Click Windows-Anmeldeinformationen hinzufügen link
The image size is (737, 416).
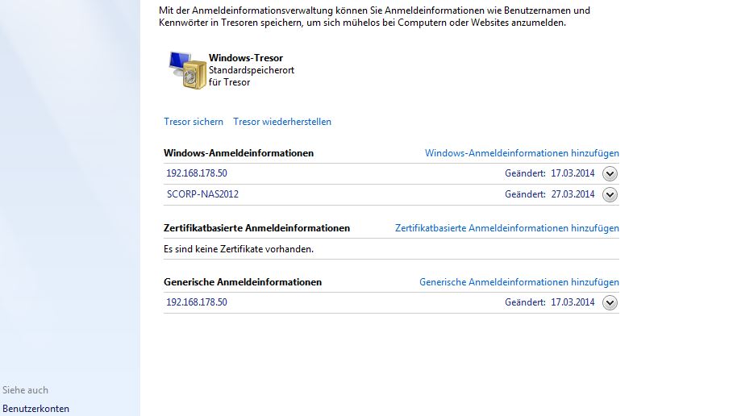pyautogui.click(x=522, y=153)
